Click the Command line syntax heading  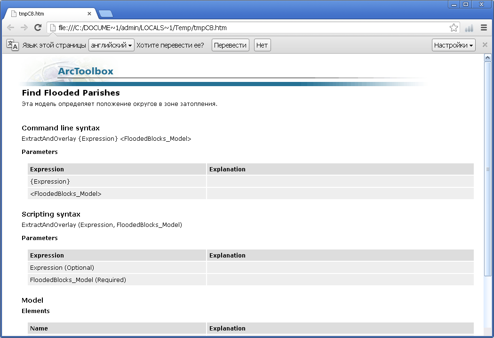(61, 128)
